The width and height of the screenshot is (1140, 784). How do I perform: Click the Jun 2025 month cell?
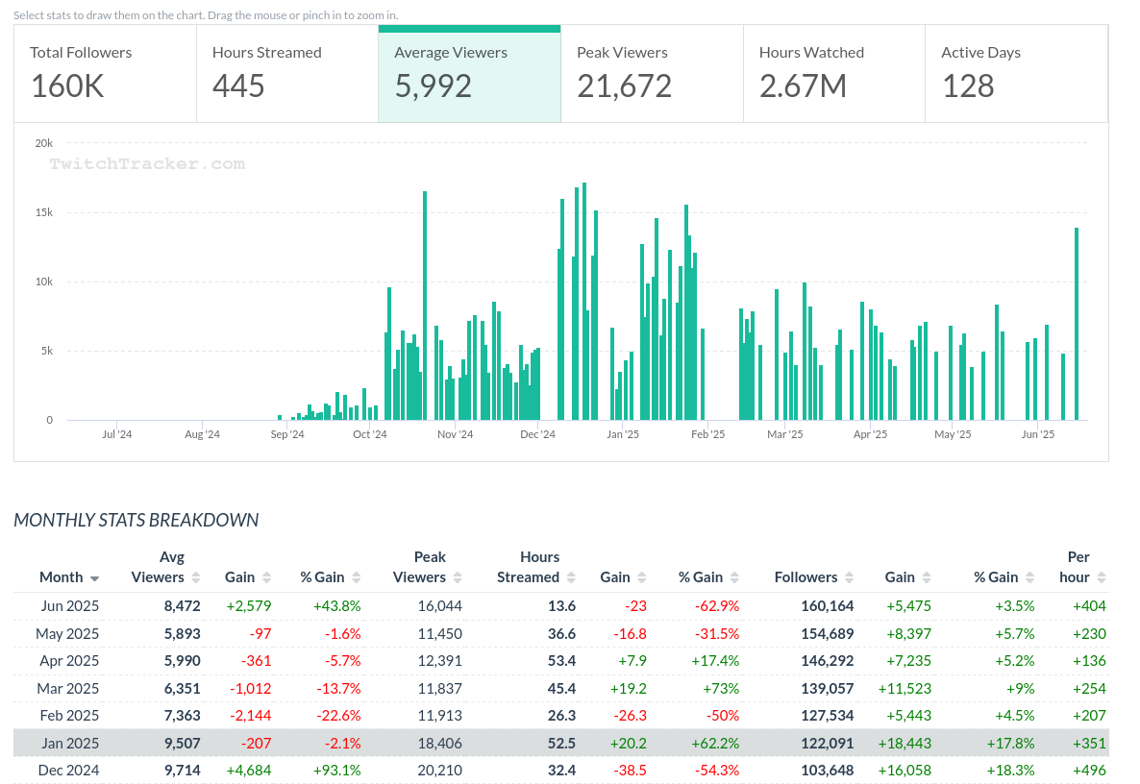tap(70, 606)
